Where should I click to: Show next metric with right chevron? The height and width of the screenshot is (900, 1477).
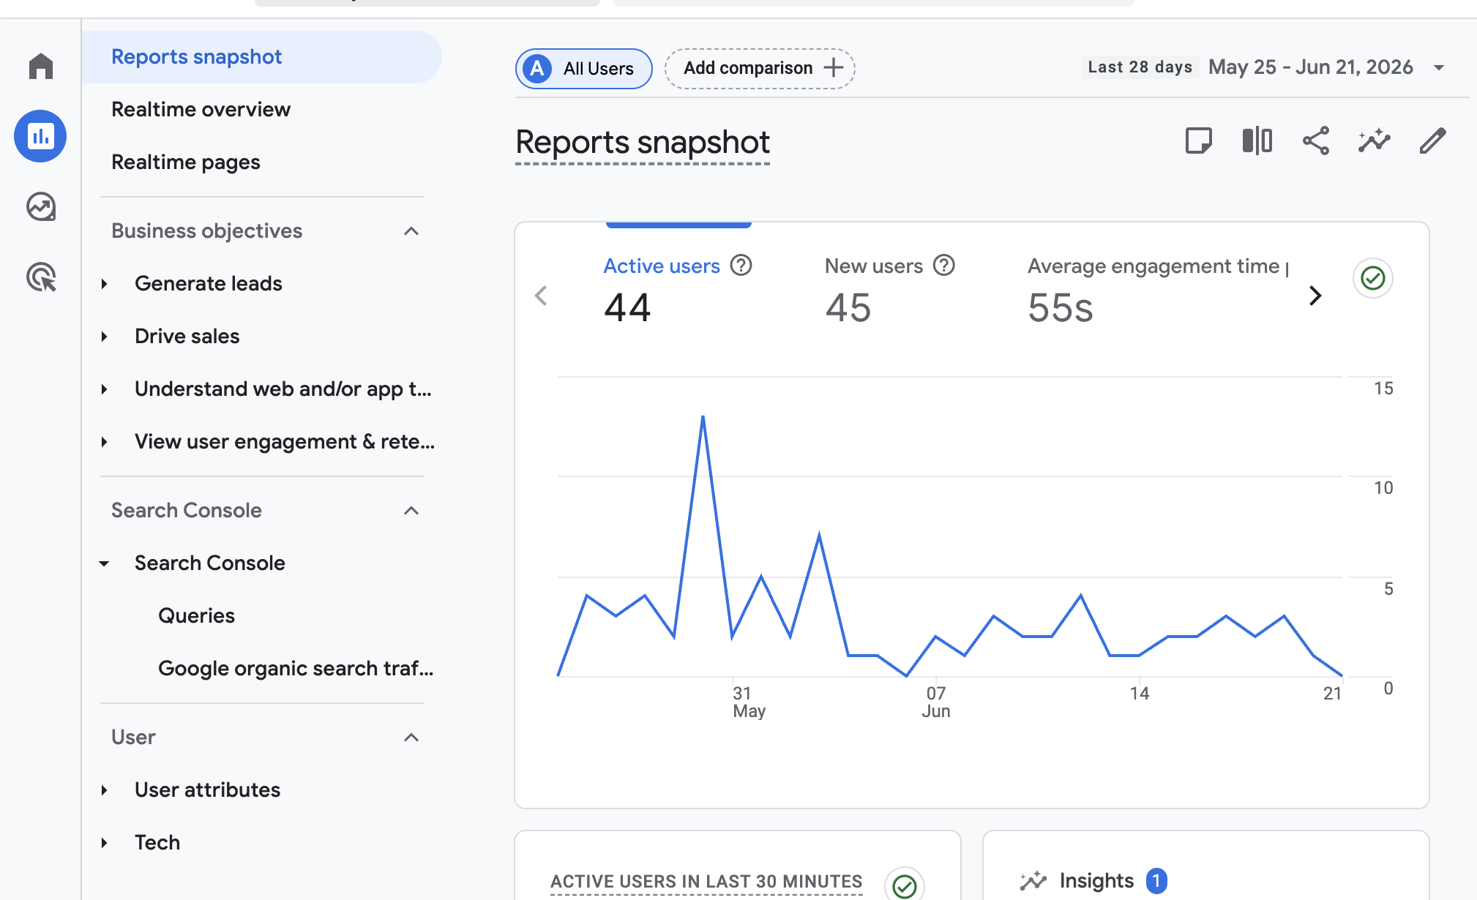pyautogui.click(x=1315, y=296)
